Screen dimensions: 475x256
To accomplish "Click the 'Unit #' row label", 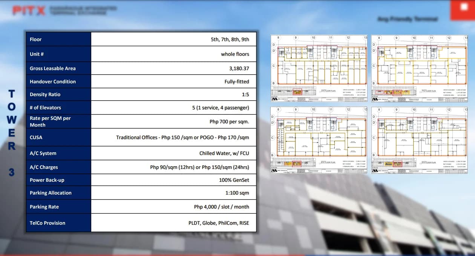I will point(37,54).
